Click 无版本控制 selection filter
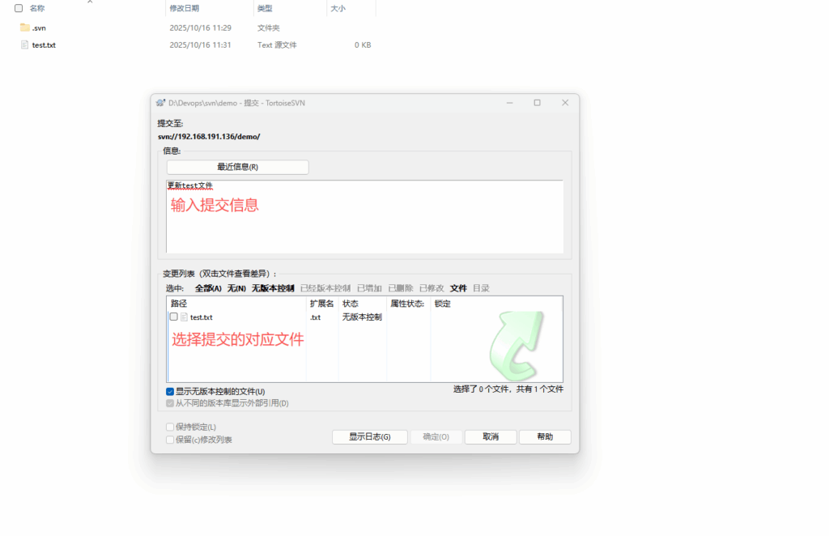The height and width of the screenshot is (536, 829). (x=273, y=288)
